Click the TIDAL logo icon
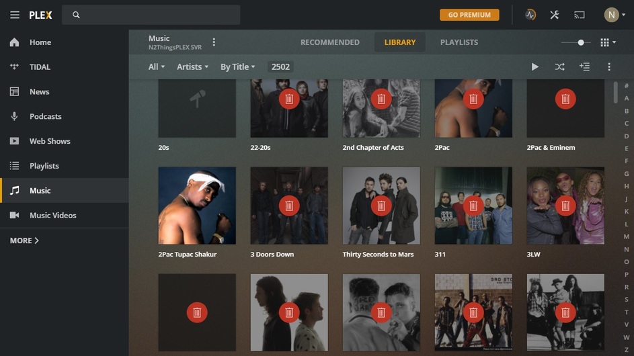The width and height of the screenshot is (634, 356). click(x=15, y=66)
